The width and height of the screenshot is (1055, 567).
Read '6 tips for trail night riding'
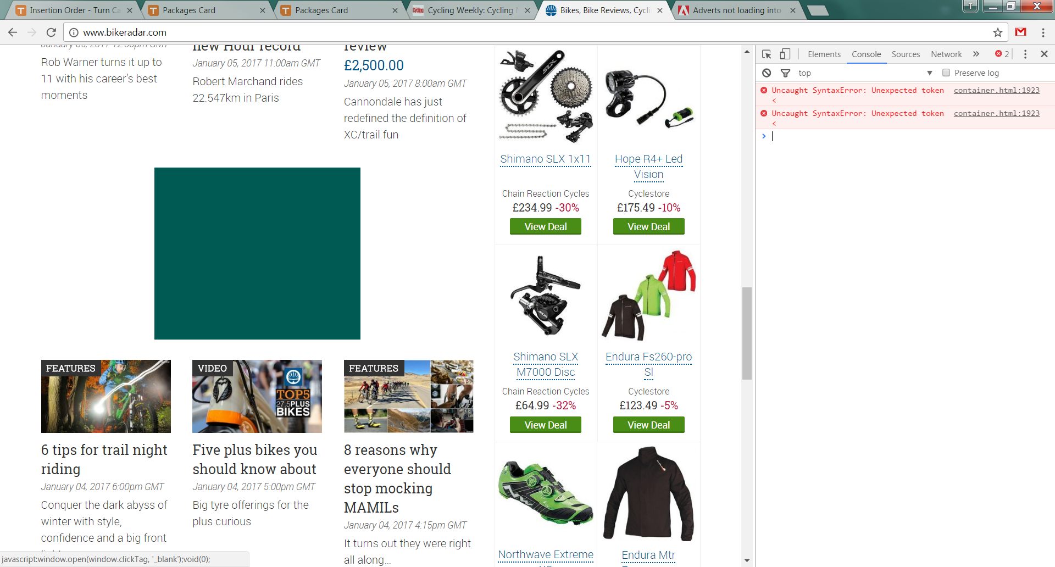click(104, 459)
